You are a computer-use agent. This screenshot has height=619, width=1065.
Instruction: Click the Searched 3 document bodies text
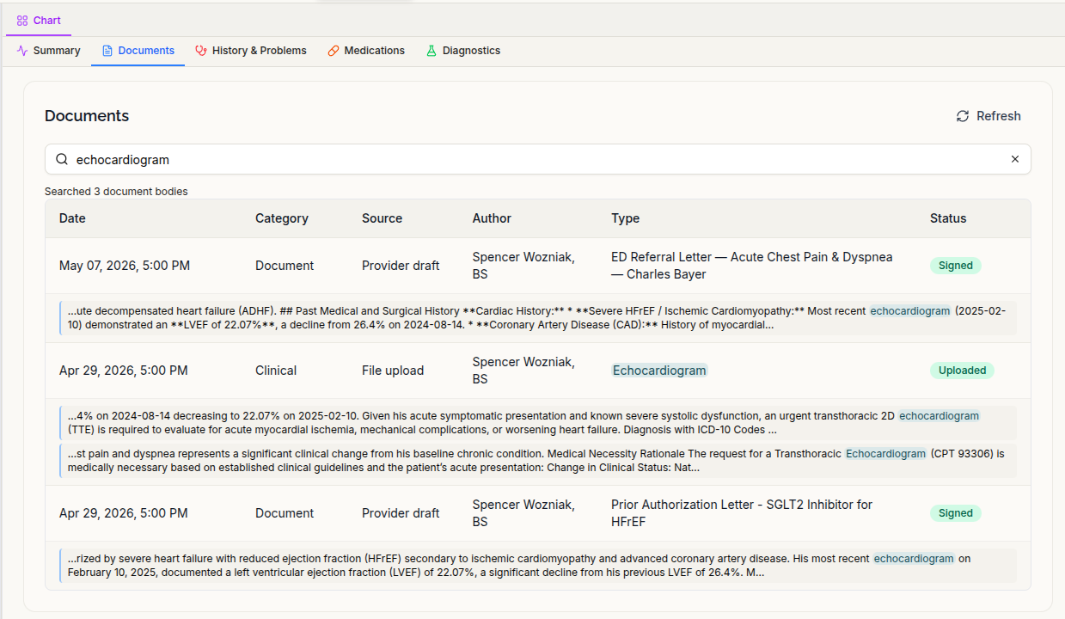(x=116, y=192)
